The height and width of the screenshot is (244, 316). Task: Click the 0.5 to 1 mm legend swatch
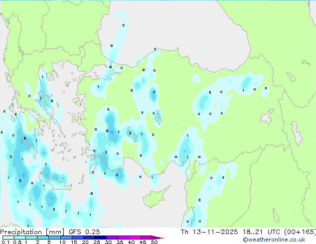tap(20, 238)
